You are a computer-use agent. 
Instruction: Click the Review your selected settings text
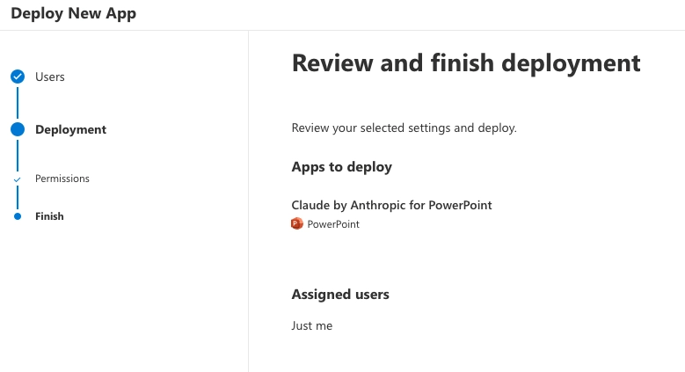tap(404, 128)
